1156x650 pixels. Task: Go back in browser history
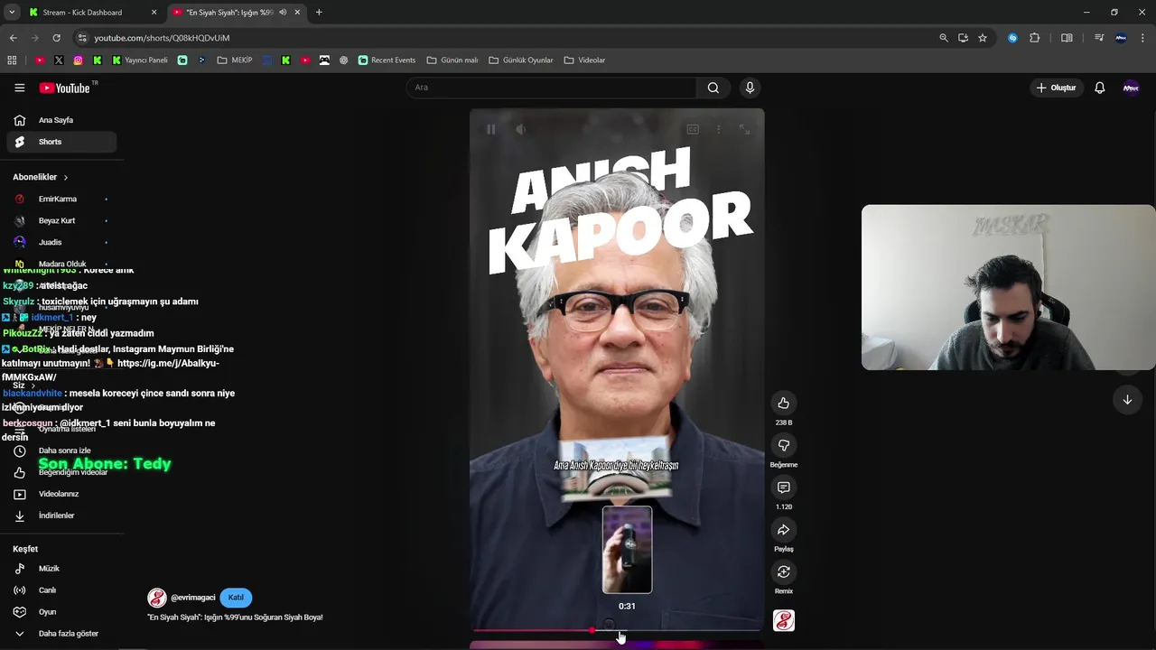click(13, 38)
